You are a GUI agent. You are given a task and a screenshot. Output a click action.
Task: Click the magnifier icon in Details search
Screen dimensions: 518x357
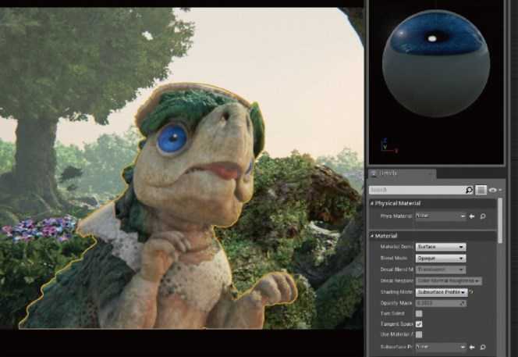coord(469,190)
